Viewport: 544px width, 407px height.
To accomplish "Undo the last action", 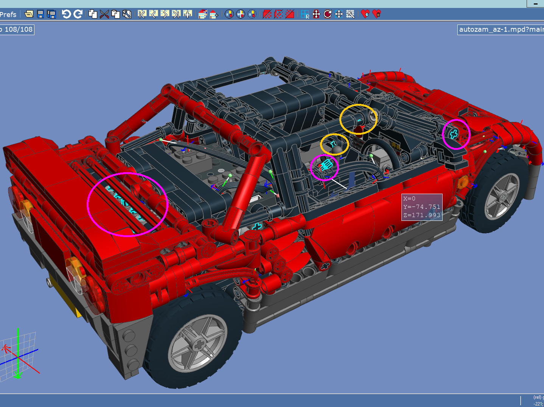I will [66, 14].
